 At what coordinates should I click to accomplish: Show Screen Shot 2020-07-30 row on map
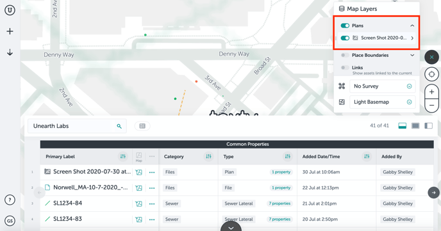(138, 172)
